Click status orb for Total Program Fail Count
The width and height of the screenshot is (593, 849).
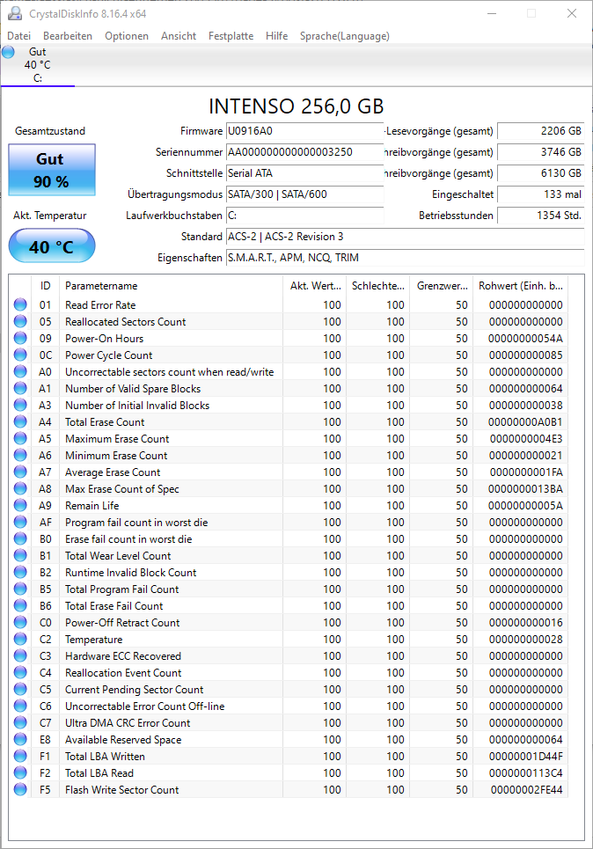pos(20,589)
